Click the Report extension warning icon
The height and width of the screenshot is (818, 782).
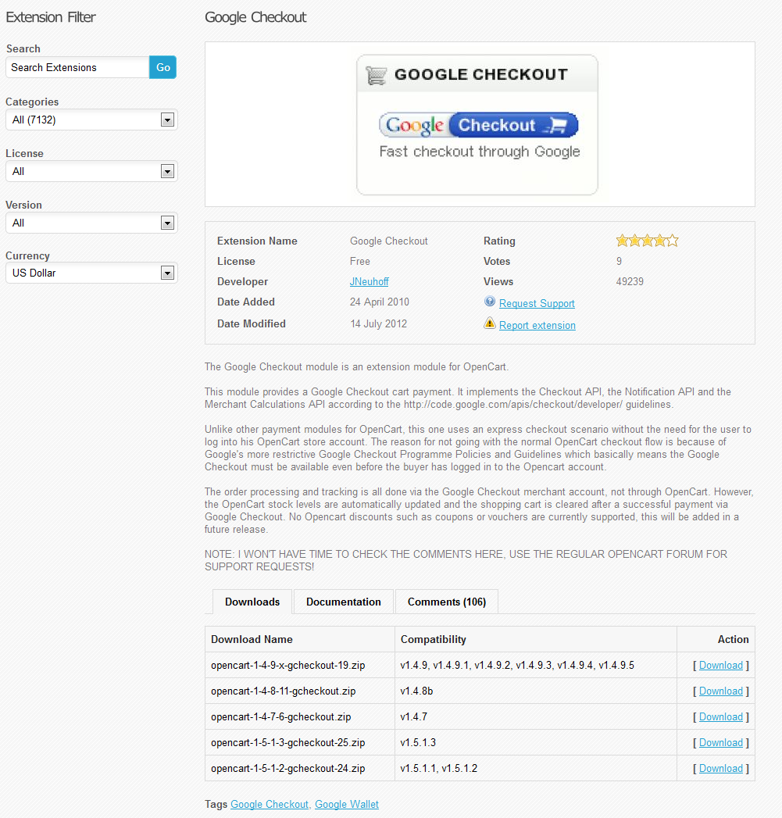[490, 323]
